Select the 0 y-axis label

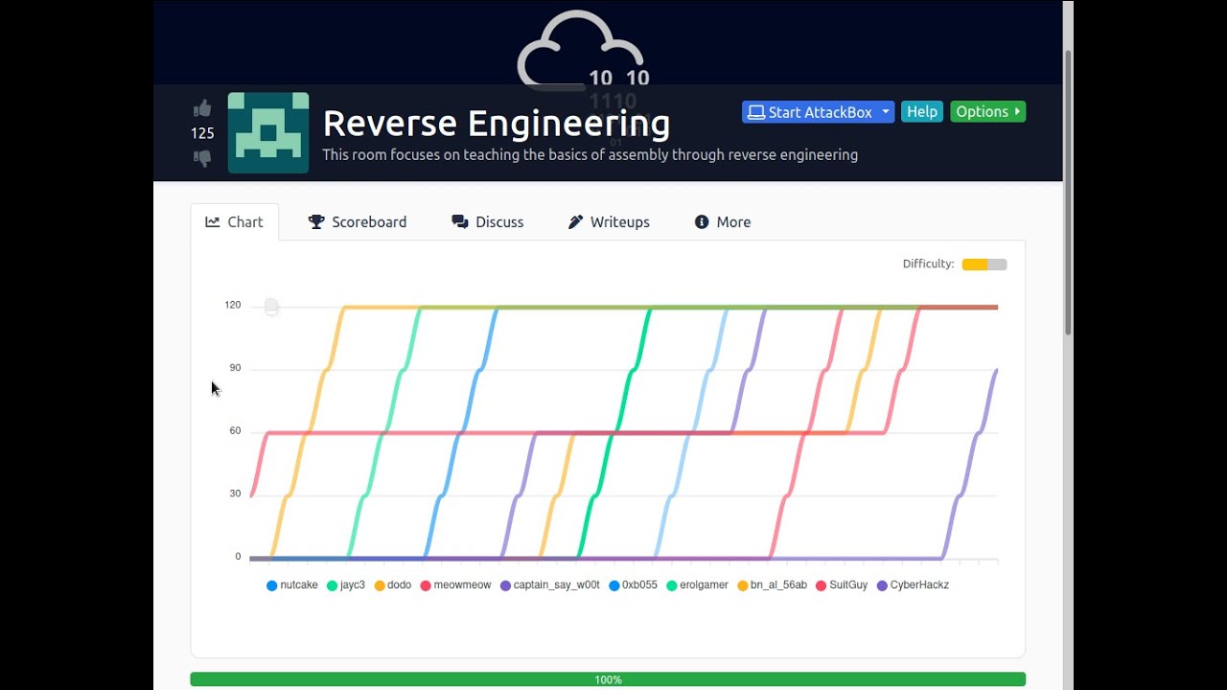(x=239, y=557)
